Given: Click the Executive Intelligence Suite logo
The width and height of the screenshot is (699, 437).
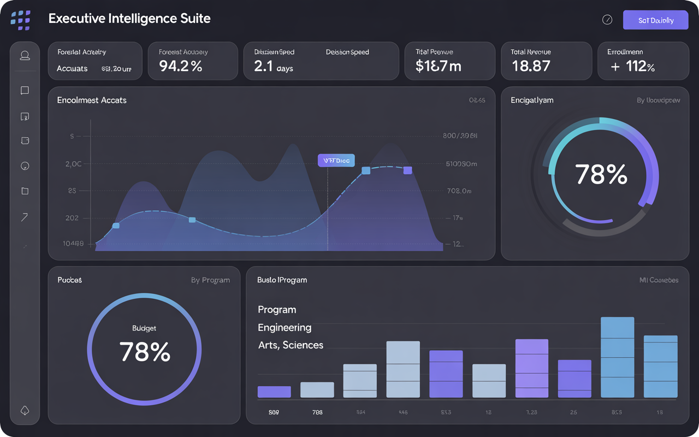Looking at the screenshot, I should point(21,20).
